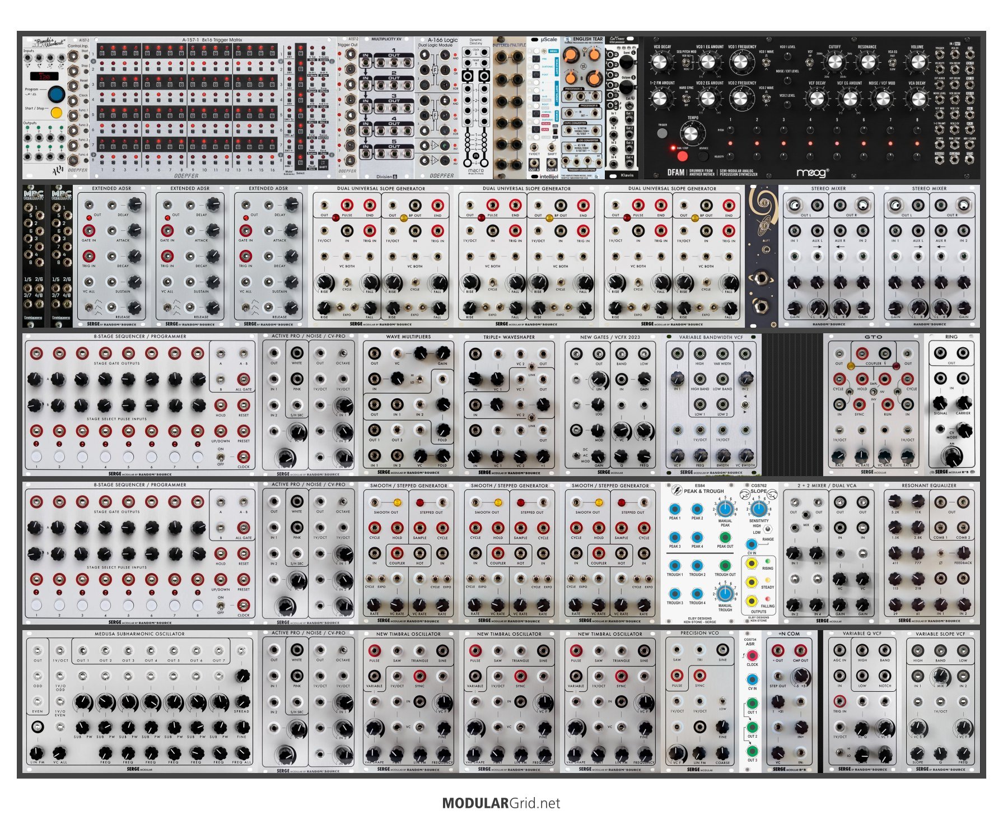This screenshot has width=1003, height=815.
Task: Click the SHIFT button on the Trigger Matrix
Action: coord(323,163)
